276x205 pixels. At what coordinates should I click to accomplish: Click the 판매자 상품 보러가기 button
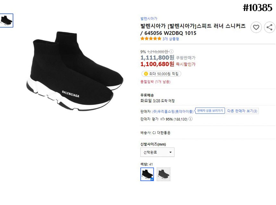click(210, 111)
